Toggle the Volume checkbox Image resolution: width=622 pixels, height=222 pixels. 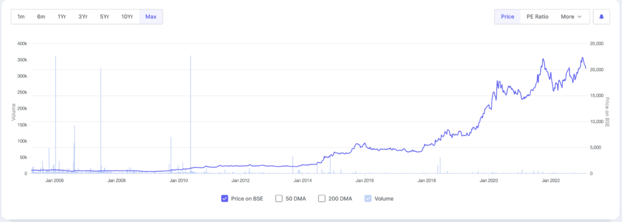point(367,198)
